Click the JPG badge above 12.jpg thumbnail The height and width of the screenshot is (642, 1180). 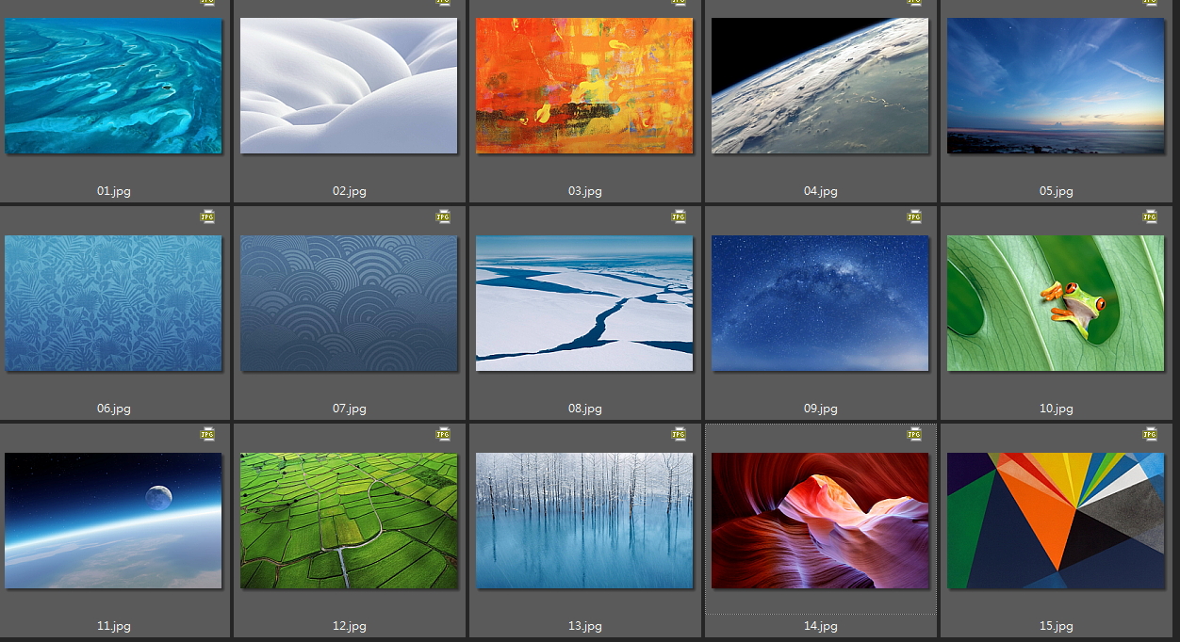tap(443, 434)
